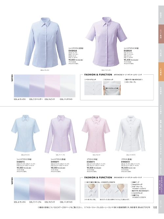Open the スカーフ side tab
Screen dimensions: 164x219
pyautogui.click(x=161, y=204)
